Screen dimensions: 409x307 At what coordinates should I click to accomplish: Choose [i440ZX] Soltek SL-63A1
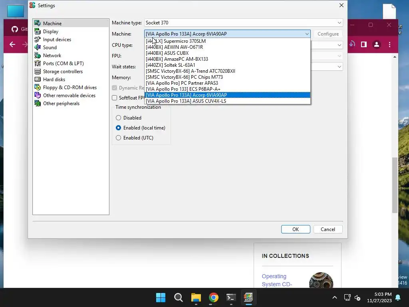tap(227, 65)
